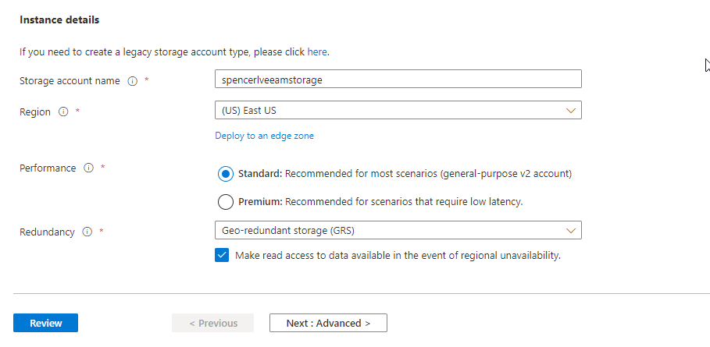Open the Geo-redundant storage (GRS) dropdown

coord(398,231)
